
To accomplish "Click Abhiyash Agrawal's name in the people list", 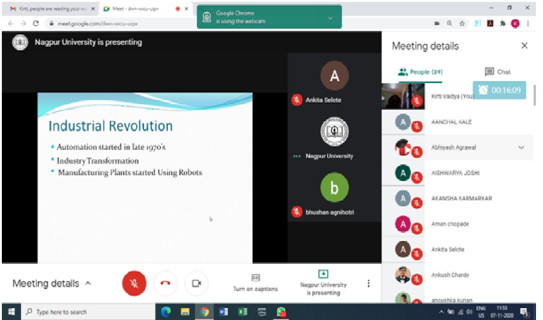I will 453,148.
